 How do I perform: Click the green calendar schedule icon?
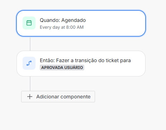pos(29,23)
